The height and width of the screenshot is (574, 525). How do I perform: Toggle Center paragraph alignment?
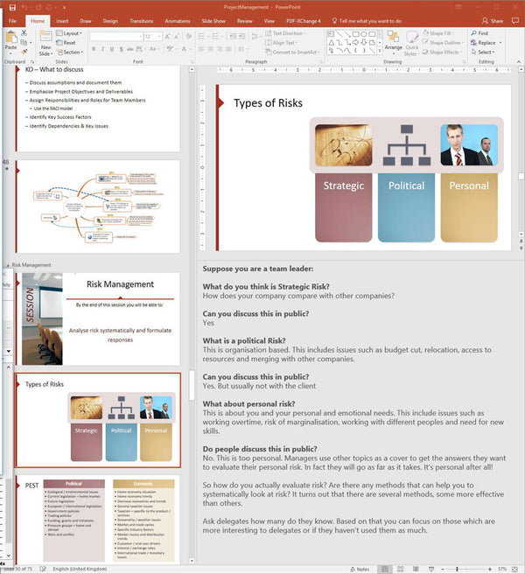[x=211, y=49]
